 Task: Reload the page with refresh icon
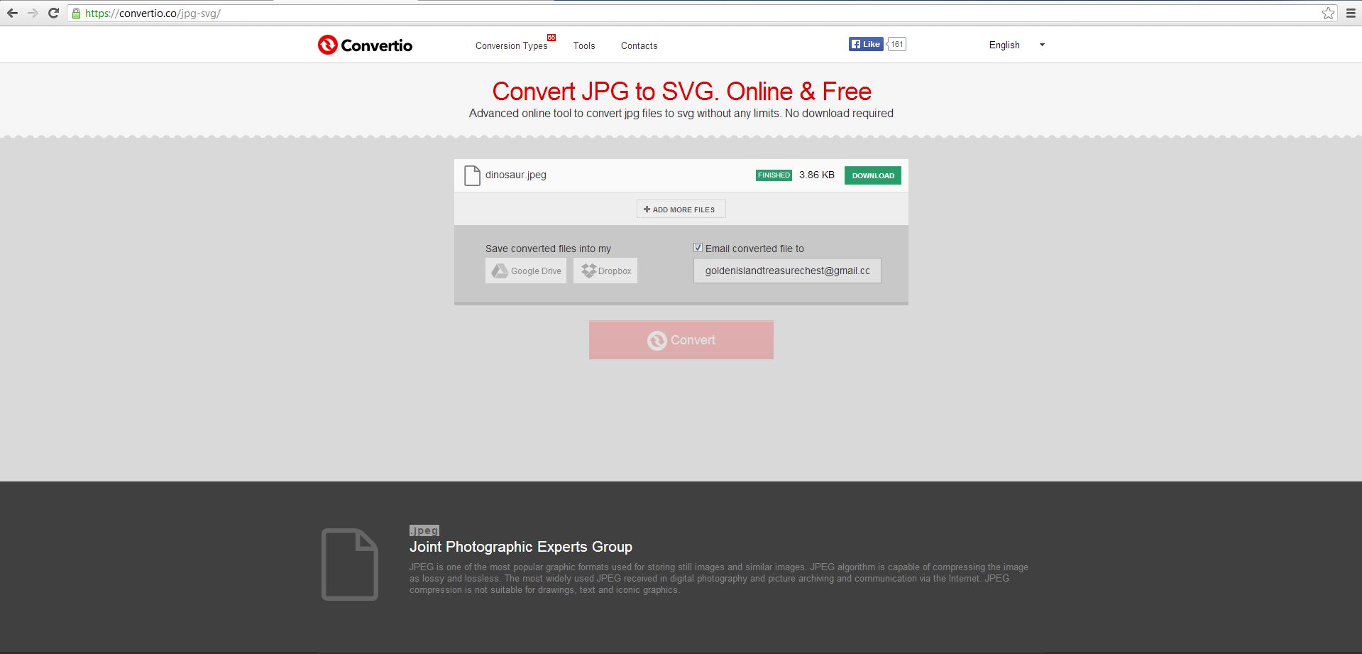click(x=53, y=13)
